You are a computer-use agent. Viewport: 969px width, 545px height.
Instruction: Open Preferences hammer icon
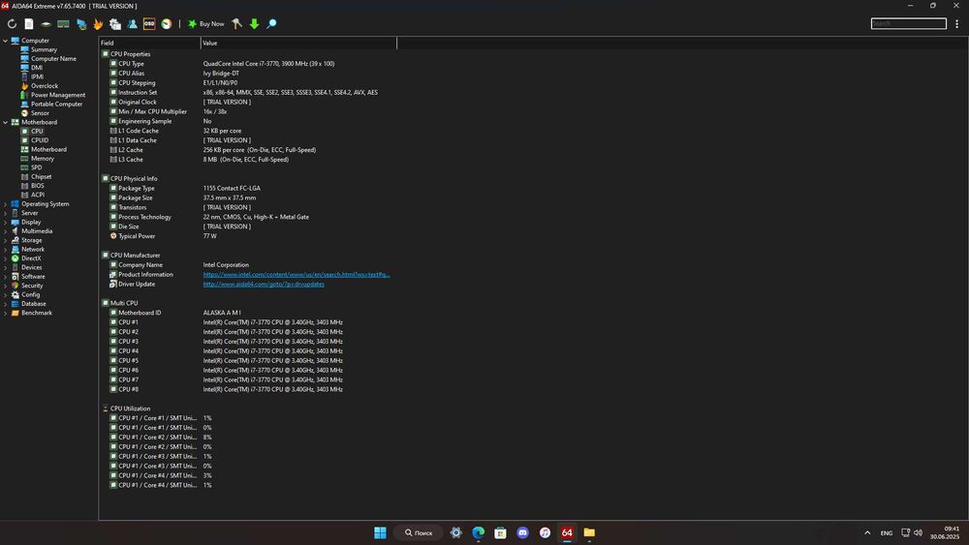[x=236, y=24]
